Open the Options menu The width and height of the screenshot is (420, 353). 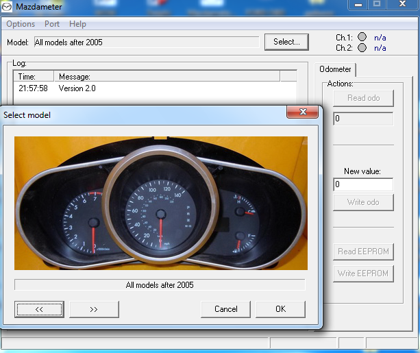click(21, 24)
